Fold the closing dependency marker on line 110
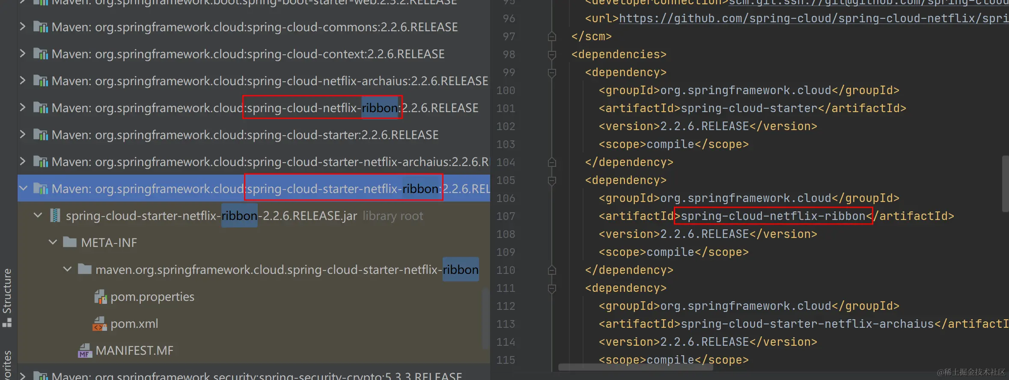The width and height of the screenshot is (1009, 380). tap(552, 270)
